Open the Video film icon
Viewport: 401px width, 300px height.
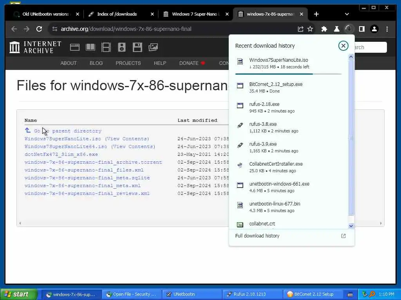tap(106, 47)
